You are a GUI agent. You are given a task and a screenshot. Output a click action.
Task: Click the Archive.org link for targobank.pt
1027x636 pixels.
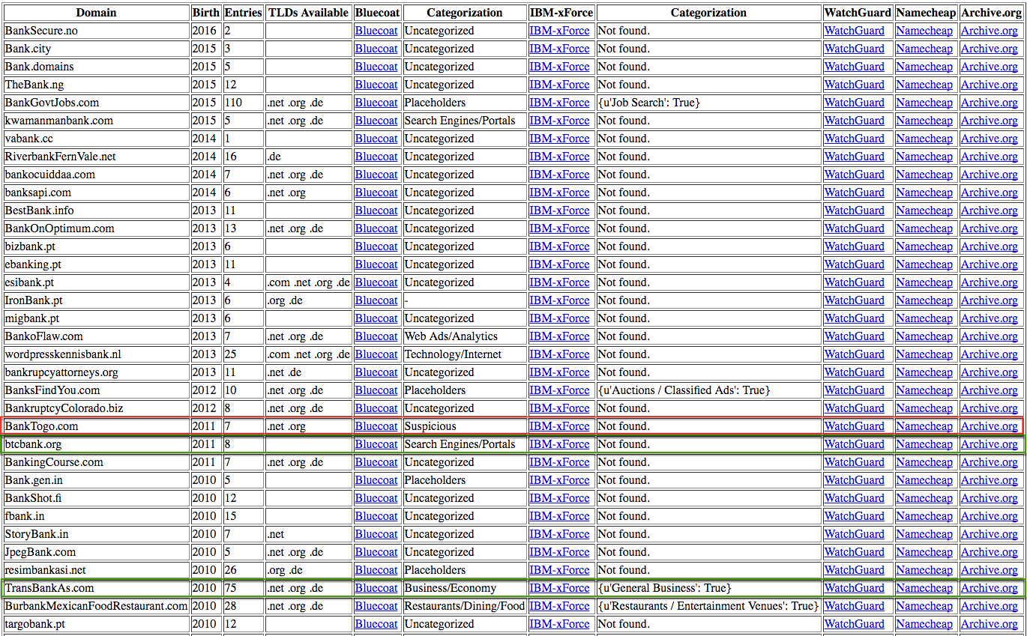pos(989,624)
